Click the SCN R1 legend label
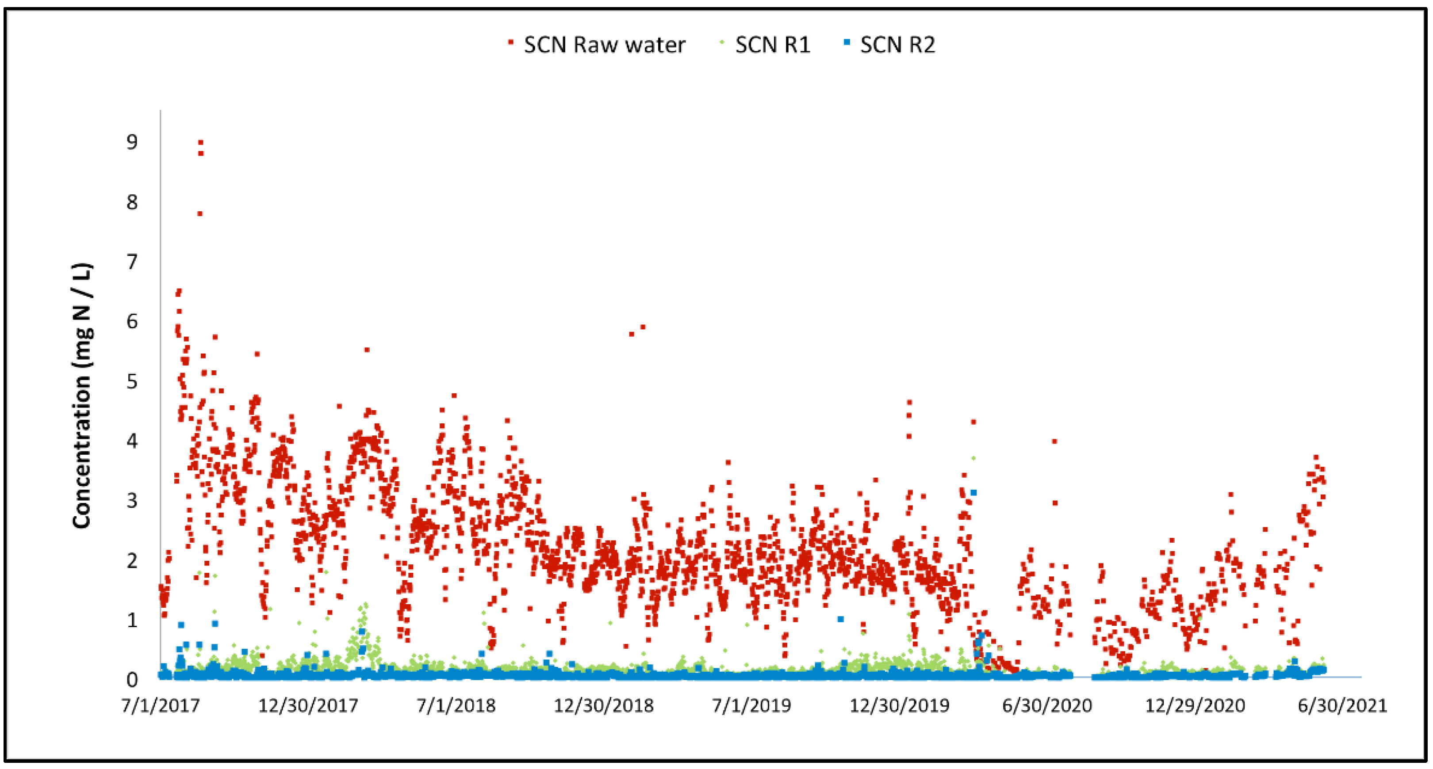This screenshot has height=769, width=1433. (773, 45)
